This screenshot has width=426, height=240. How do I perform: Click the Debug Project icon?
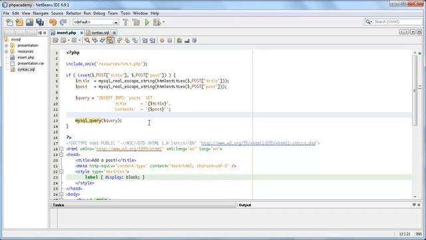point(157,22)
